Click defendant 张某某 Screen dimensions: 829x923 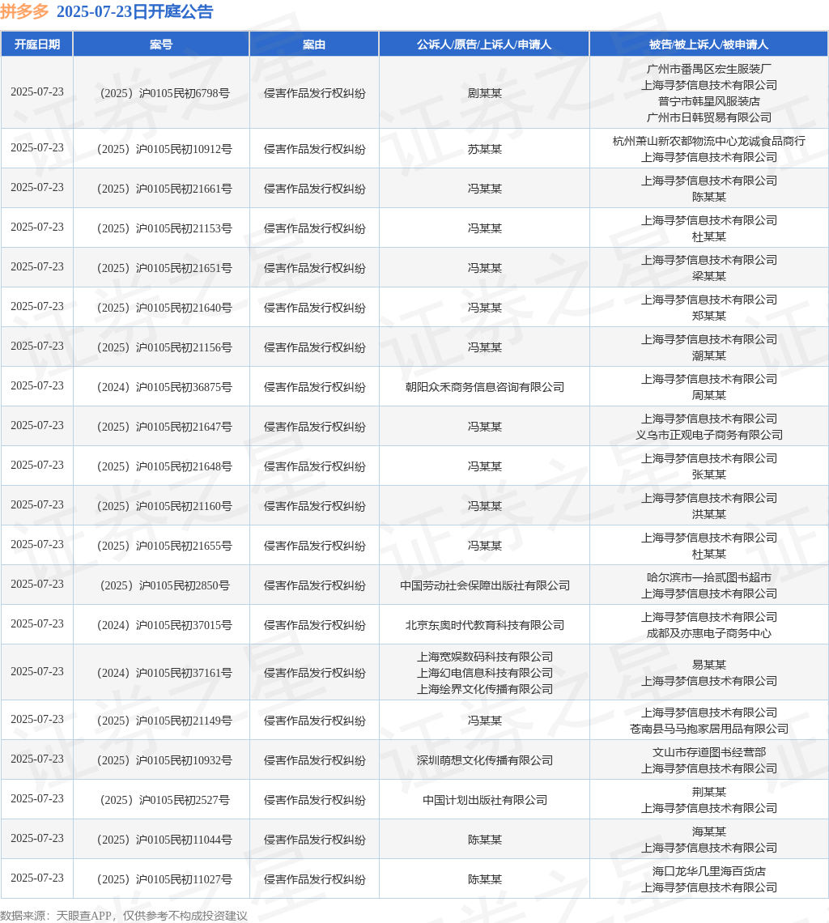coord(709,474)
